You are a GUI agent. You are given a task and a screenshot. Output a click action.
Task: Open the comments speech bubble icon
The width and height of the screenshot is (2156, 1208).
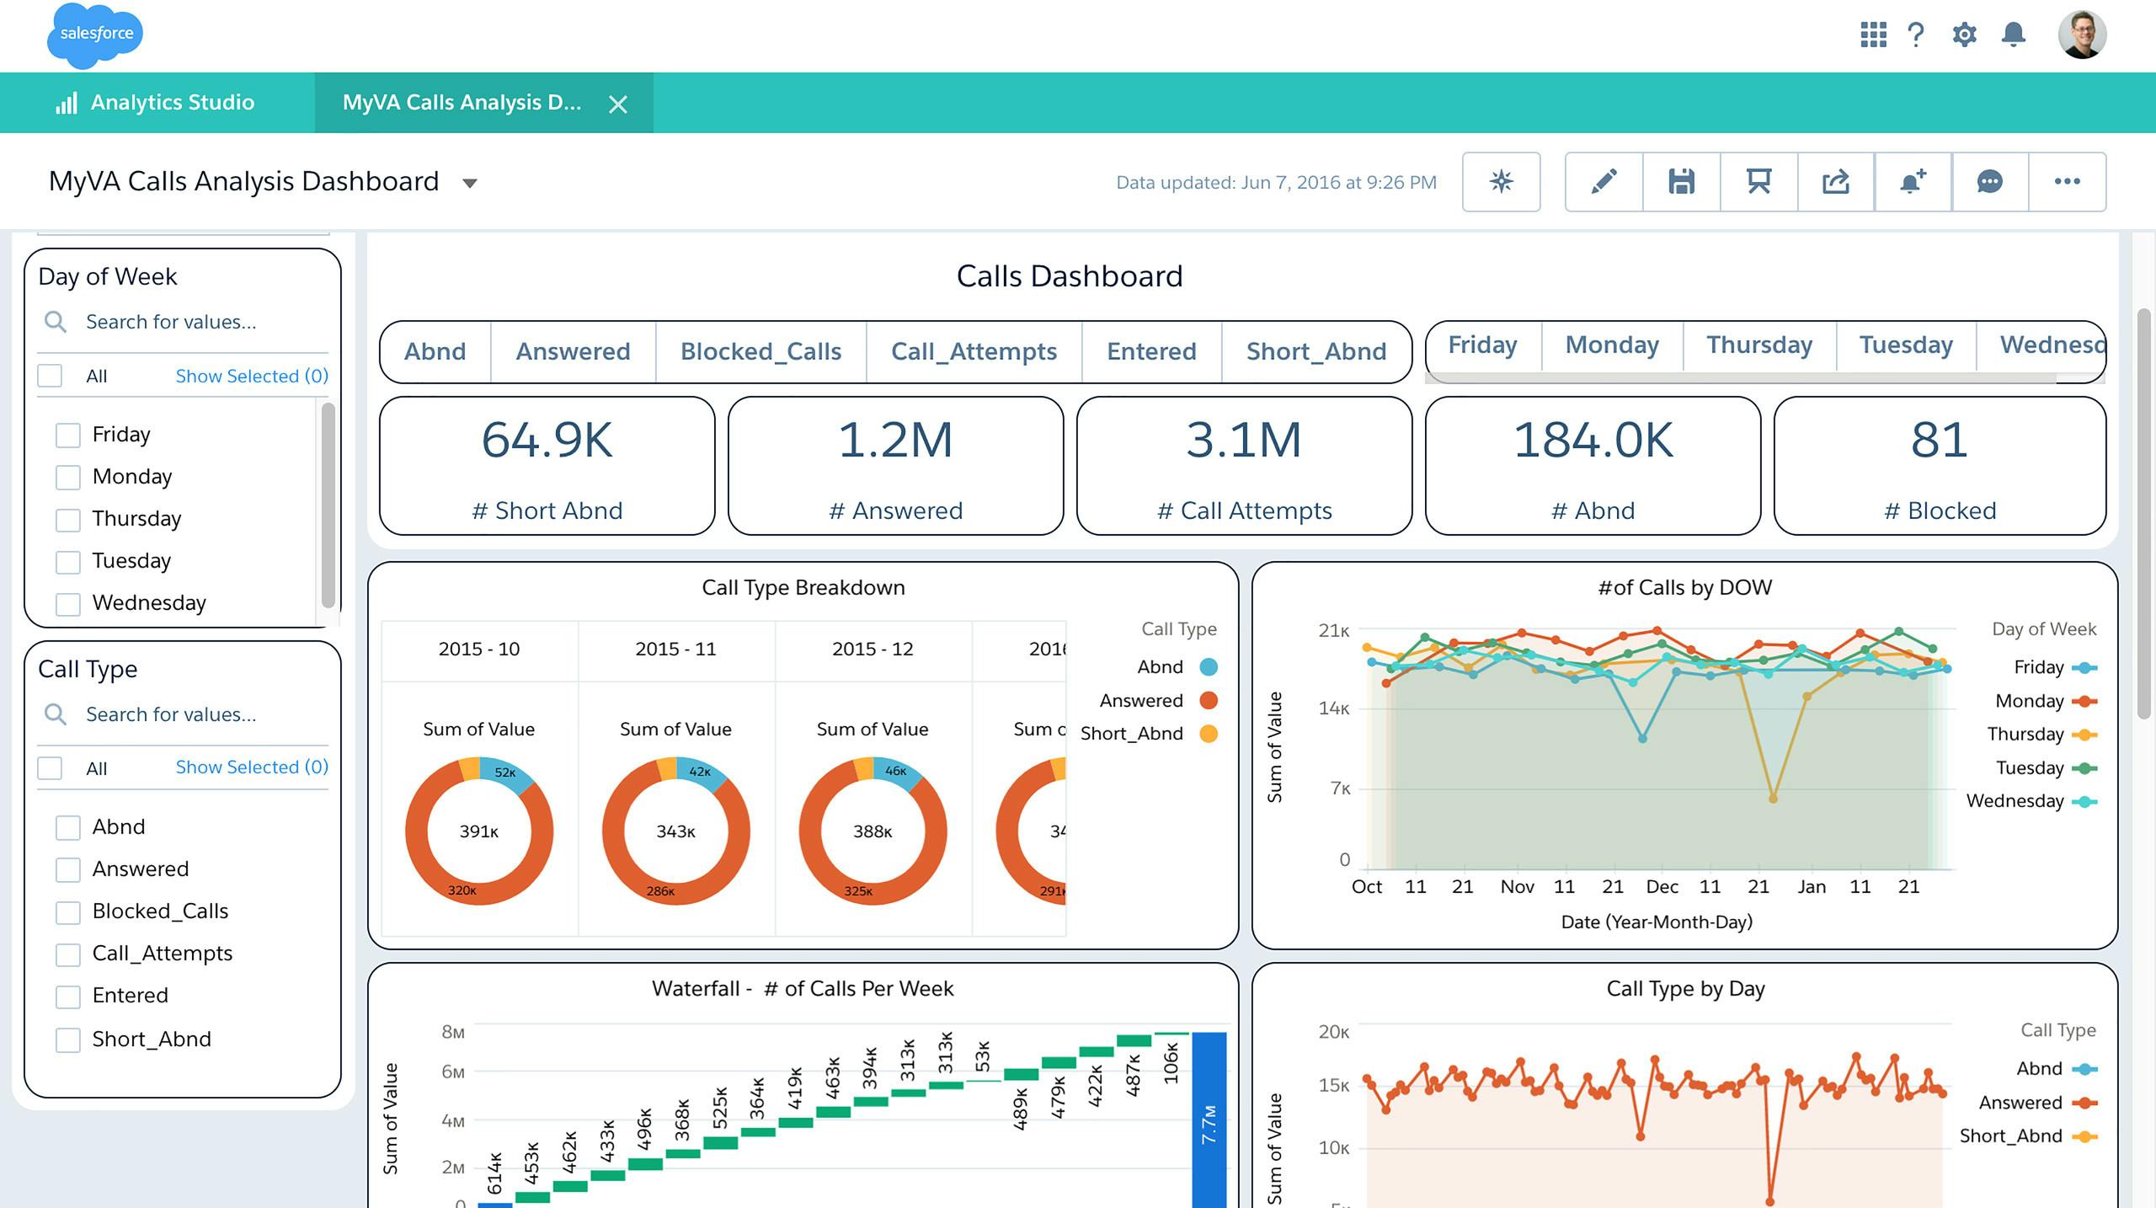pos(1990,181)
